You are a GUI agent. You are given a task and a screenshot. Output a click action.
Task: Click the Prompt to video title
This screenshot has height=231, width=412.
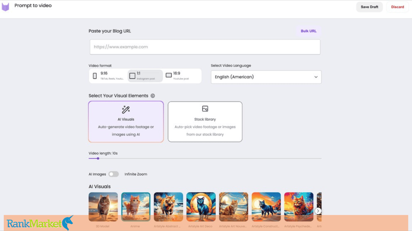point(33,5)
